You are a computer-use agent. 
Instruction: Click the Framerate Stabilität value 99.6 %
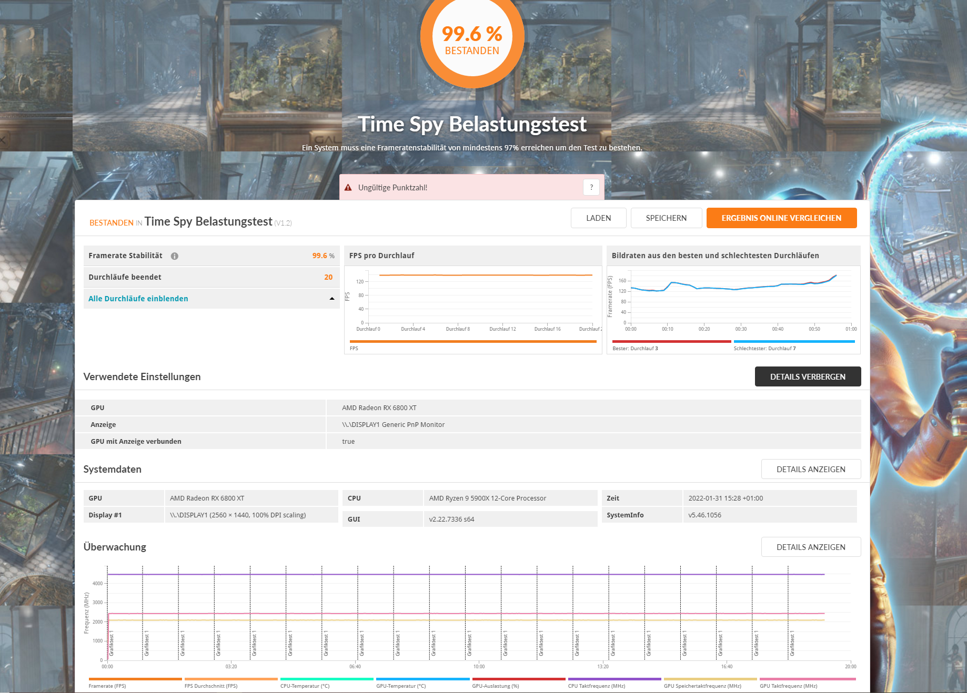click(x=323, y=256)
